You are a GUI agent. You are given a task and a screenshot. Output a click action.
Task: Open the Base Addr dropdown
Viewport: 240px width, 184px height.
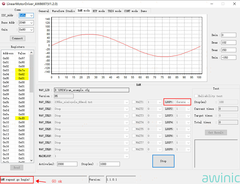[31, 23]
